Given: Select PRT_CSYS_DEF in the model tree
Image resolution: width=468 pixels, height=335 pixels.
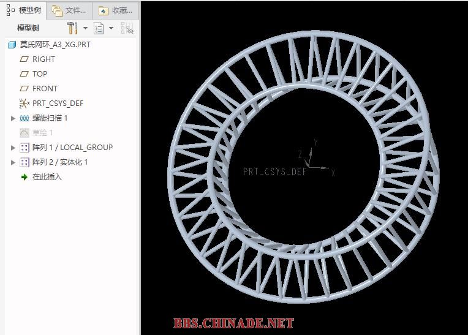Looking at the screenshot, I should point(58,104).
